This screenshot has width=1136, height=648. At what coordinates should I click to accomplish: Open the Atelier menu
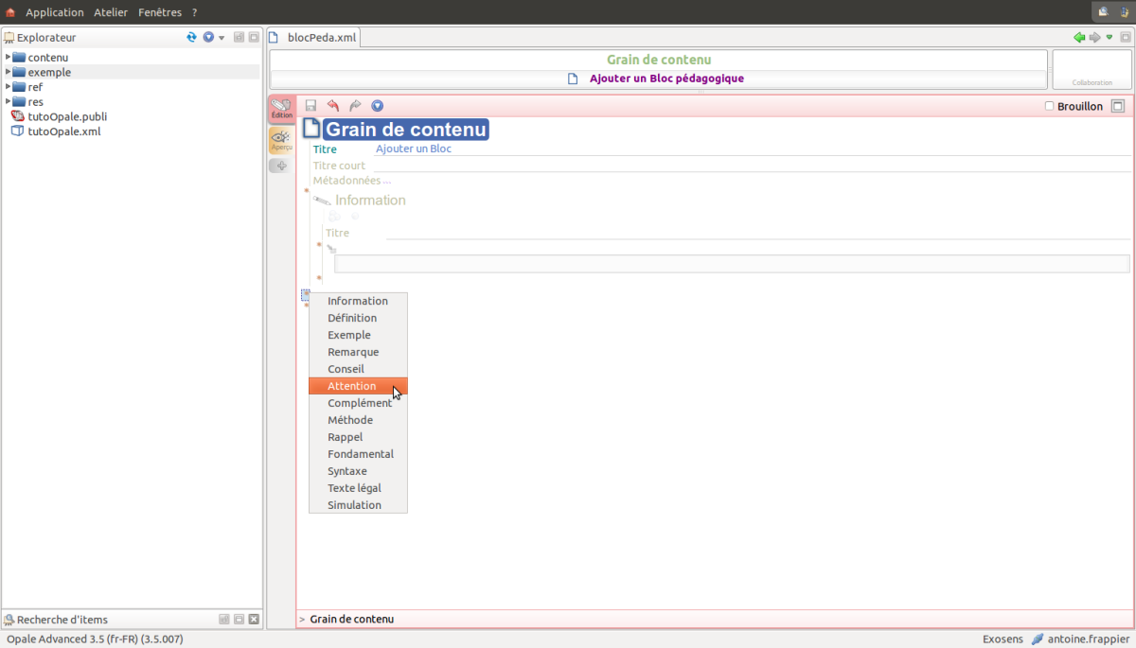click(111, 12)
